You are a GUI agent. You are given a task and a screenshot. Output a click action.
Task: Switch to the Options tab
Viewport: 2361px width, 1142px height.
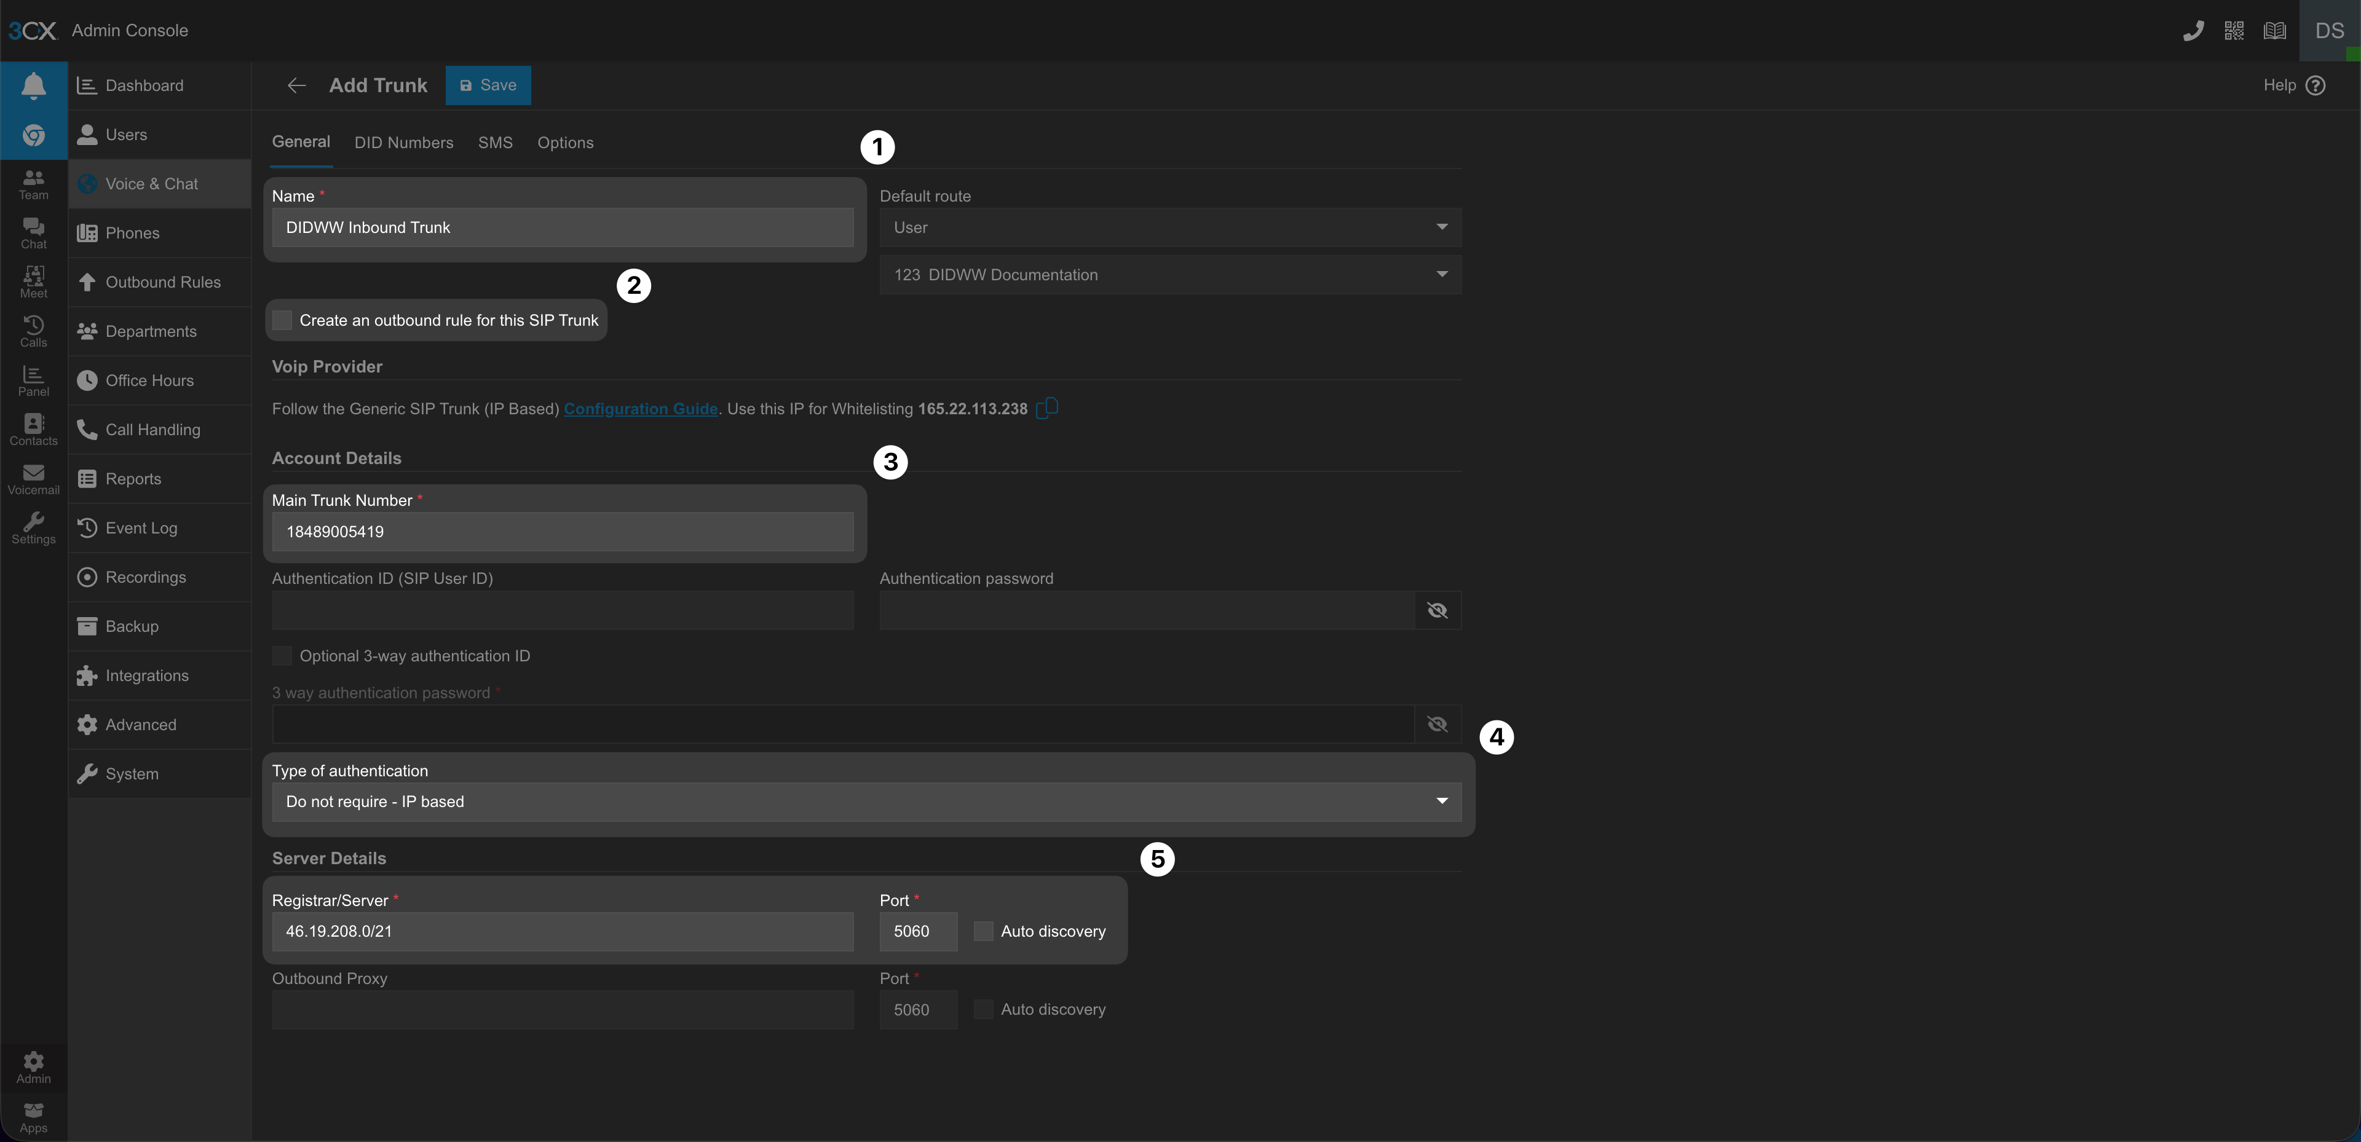click(x=564, y=143)
